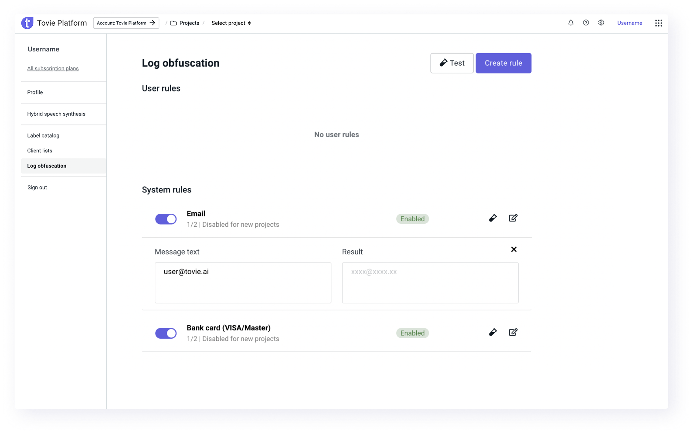Click the Projects folder icon
Image resolution: width=693 pixels, height=434 pixels.
point(173,23)
